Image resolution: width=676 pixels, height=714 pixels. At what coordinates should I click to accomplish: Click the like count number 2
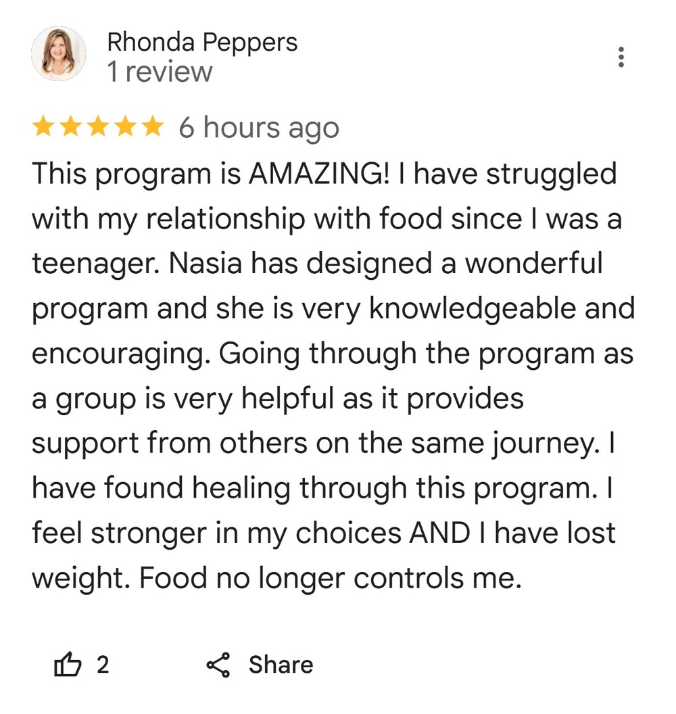point(102,665)
